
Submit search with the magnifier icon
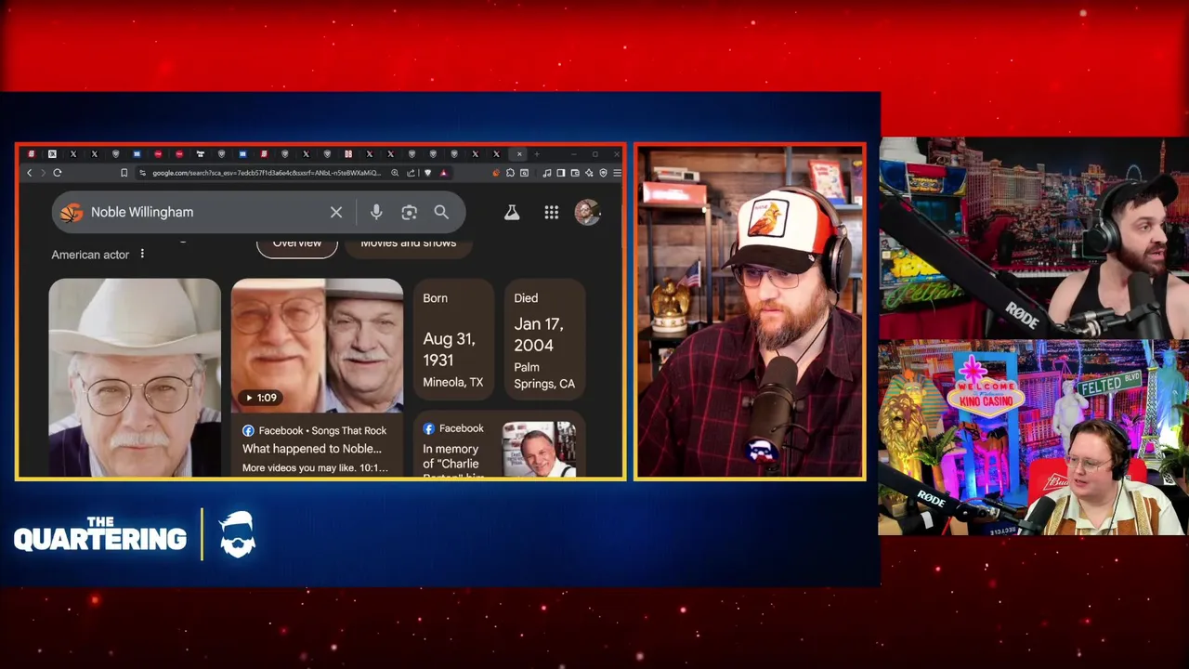click(x=441, y=212)
